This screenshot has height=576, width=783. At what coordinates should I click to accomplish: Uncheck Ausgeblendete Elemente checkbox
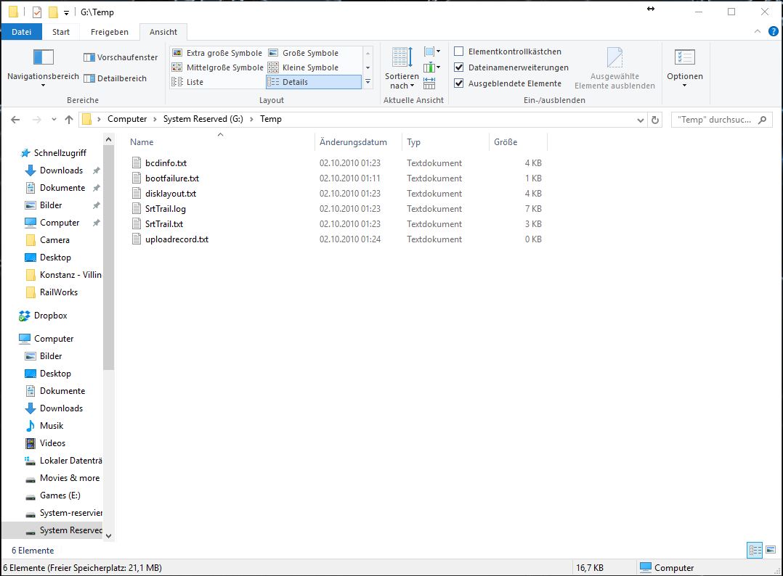point(459,83)
